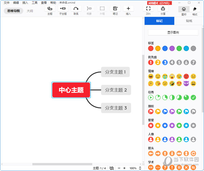This screenshot has width=204, height=171.
Task: Apply priority 2 marker
Action: click(x=158, y=62)
